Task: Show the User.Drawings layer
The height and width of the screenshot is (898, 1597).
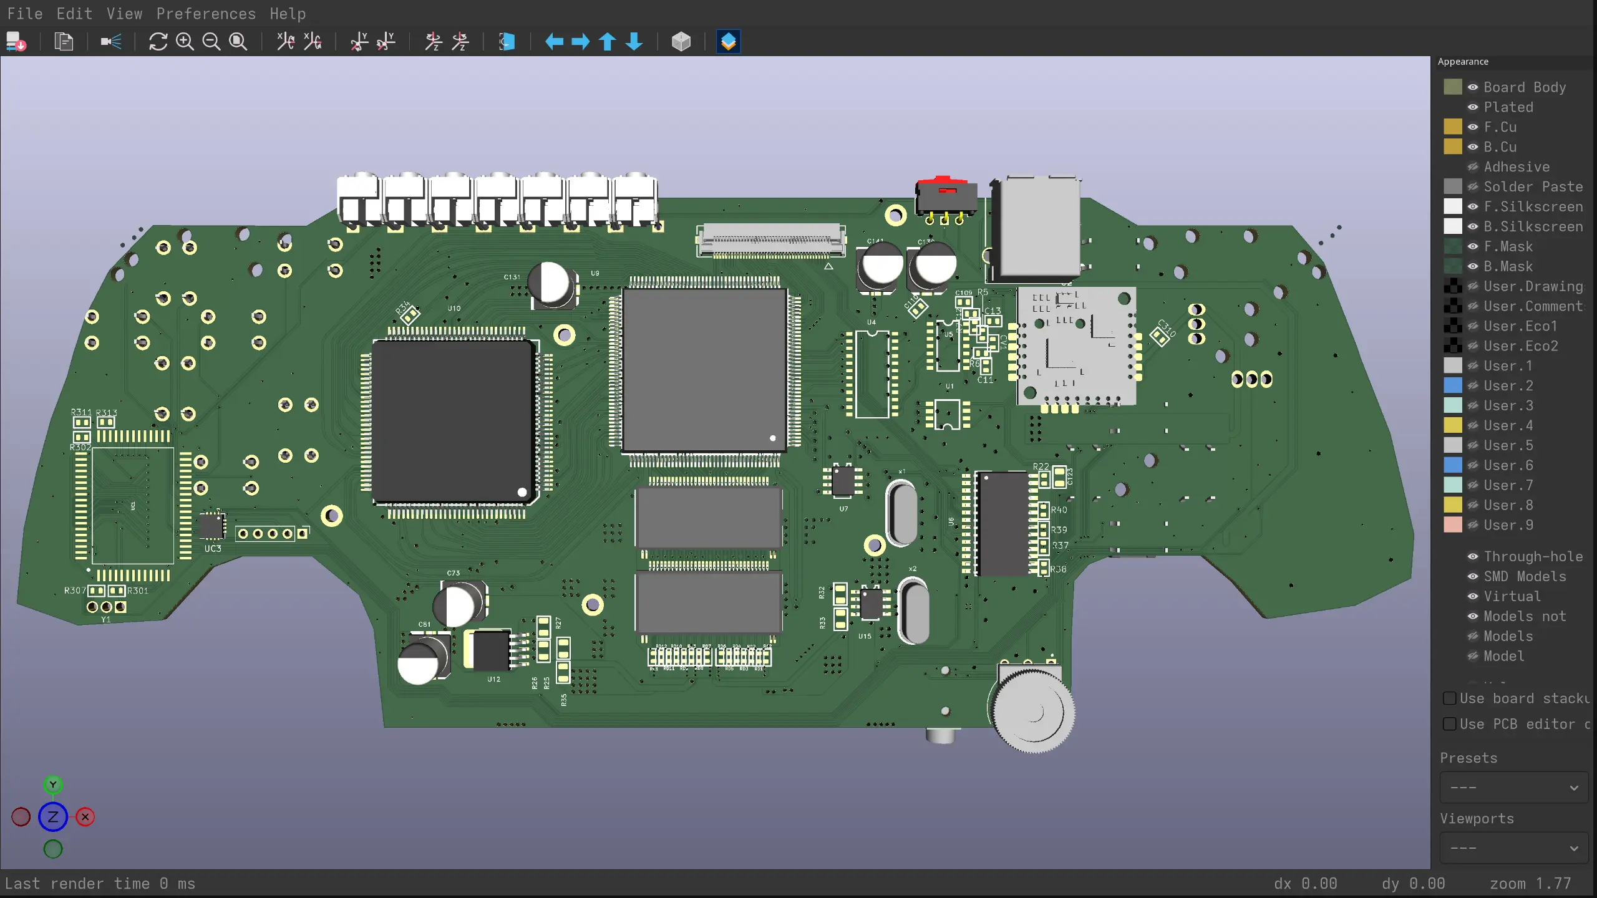Action: (1473, 286)
